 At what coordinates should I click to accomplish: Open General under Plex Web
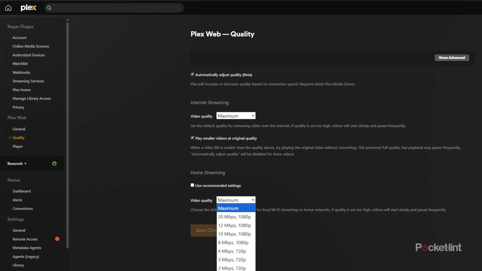(19, 129)
